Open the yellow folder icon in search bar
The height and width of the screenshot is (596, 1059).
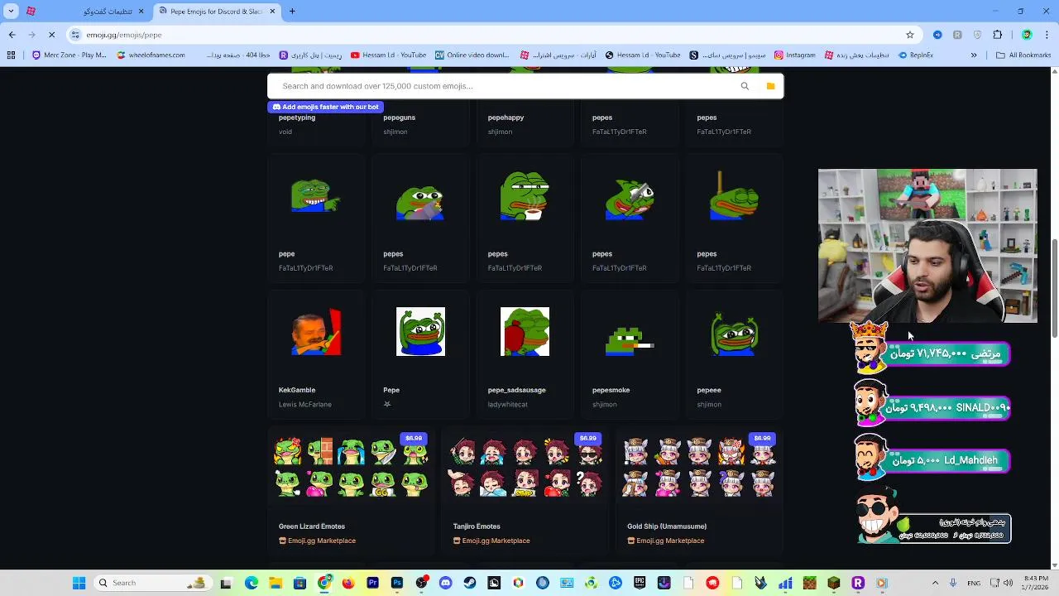click(770, 86)
